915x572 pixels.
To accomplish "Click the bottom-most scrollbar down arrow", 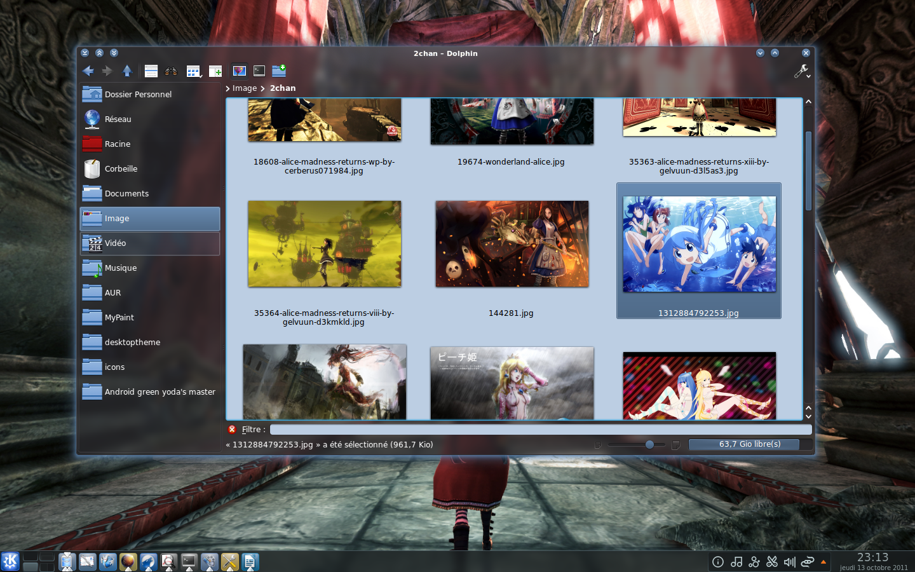I will click(808, 416).
